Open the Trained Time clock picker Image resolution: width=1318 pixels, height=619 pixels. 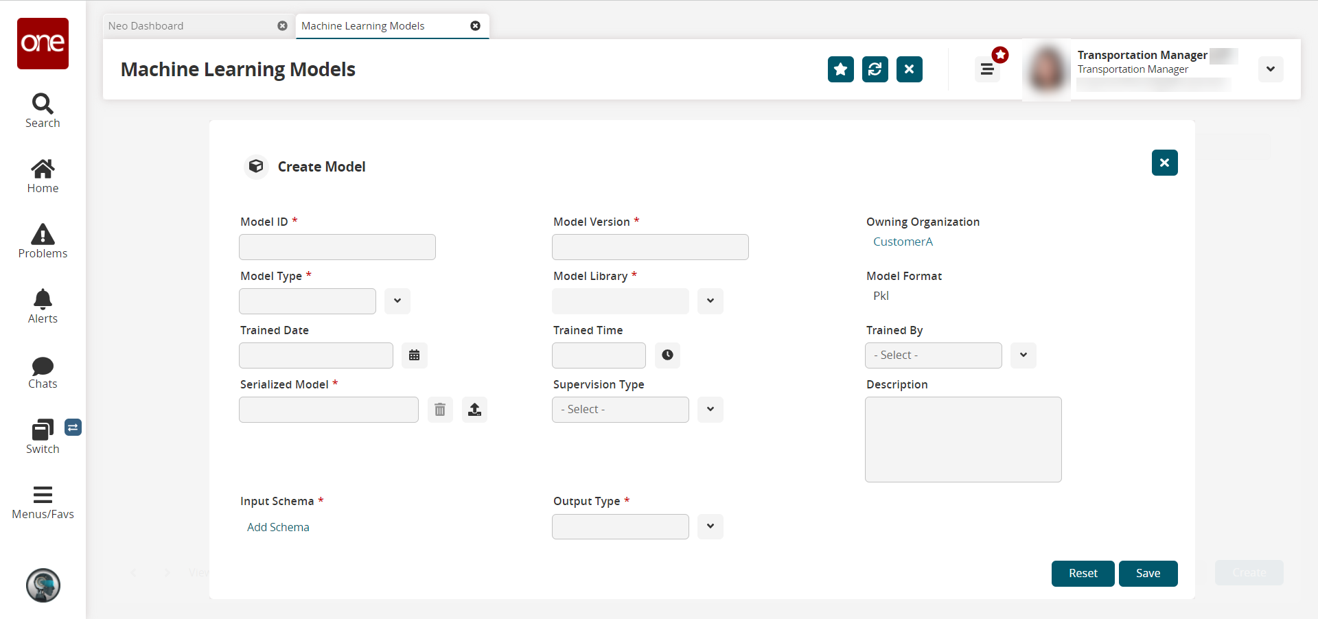(x=667, y=355)
